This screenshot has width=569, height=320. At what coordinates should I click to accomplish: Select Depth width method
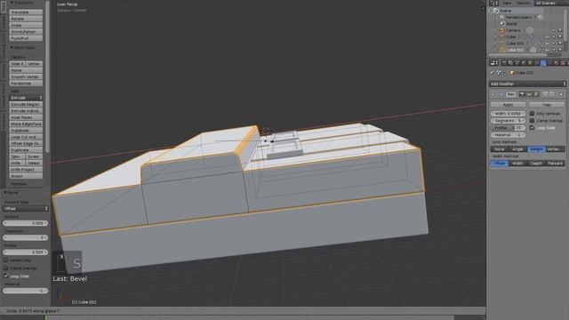pos(536,164)
